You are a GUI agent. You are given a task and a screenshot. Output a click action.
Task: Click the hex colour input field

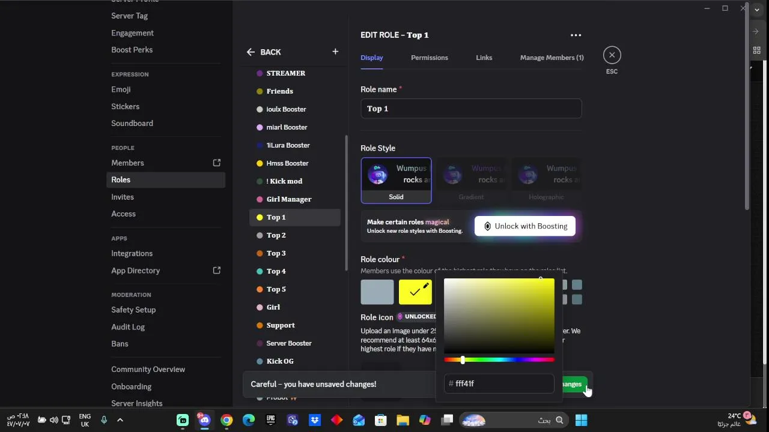(499, 383)
